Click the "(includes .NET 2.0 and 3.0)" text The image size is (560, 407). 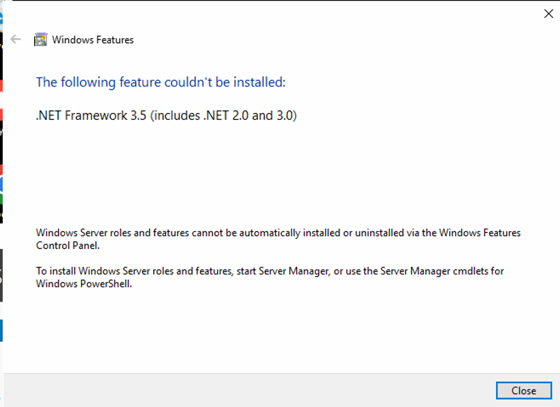(223, 116)
